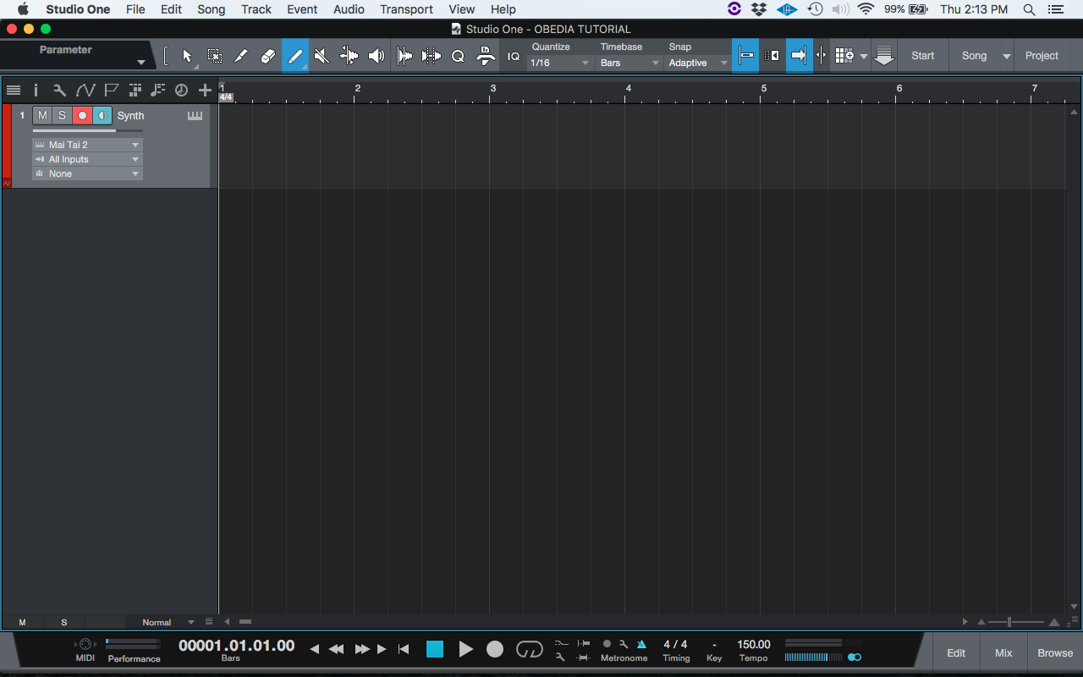Select the Listen tool
1083x677 pixels.
click(376, 55)
